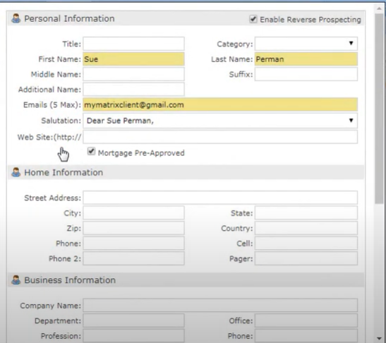Screen dimensions: 386x343
Task: Click the Home Information person icon
Action: (x=16, y=172)
